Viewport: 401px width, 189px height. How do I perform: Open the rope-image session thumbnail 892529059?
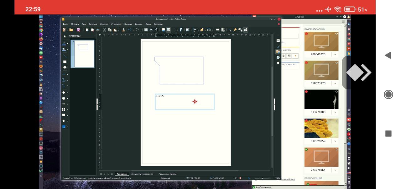click(321, 128)
